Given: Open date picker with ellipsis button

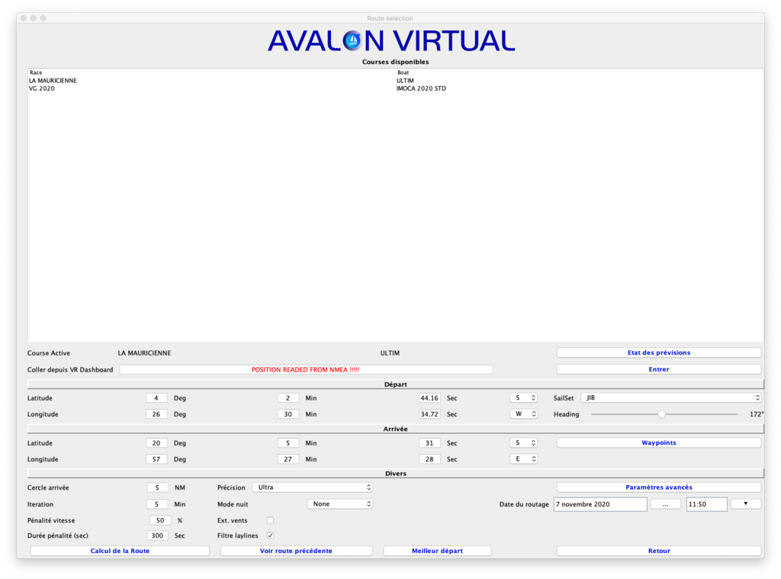Looking at the screenshot, I should pyautogui.click(x=665, y=504).
